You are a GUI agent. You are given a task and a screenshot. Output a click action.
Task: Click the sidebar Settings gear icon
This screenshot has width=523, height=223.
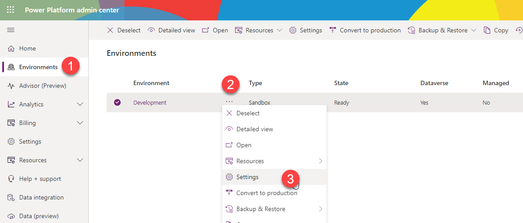coord(11,142)
